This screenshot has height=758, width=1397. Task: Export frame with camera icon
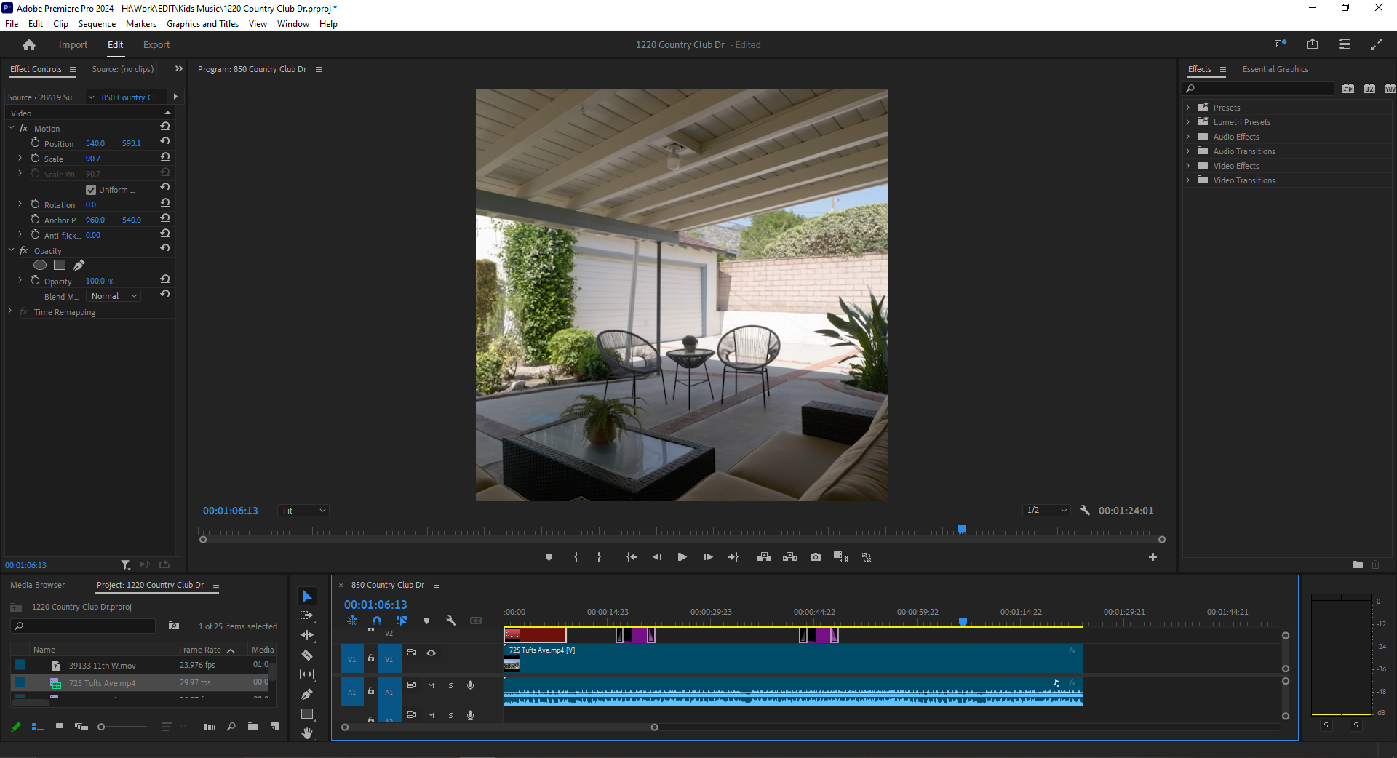click(816, 557)
